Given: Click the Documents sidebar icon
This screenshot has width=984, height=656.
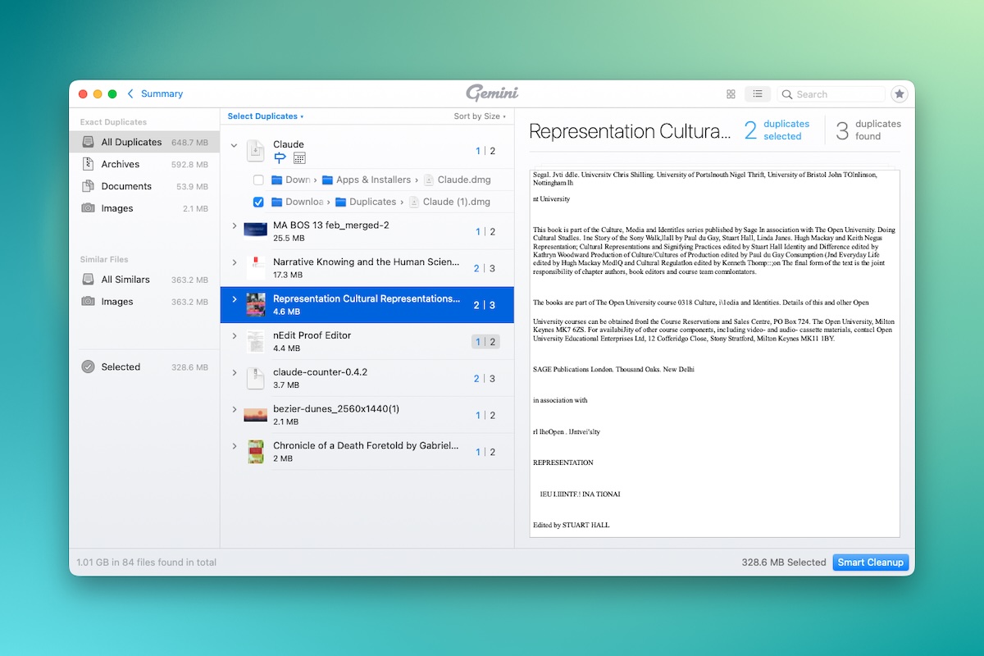Looking at the screenshot, I should click(88, 186).
